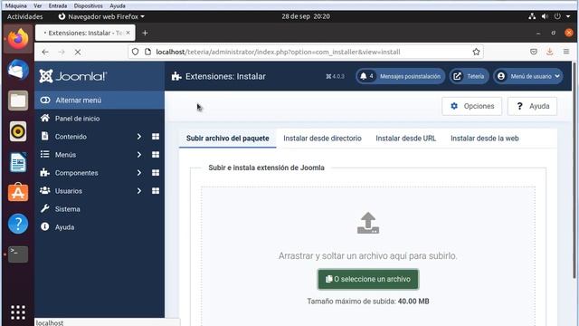
Task: Open the Sistema sidebar item
Action: click(67, 209)
